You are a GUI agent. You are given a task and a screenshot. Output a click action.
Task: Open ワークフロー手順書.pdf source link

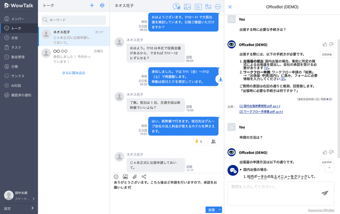click(261, 112)
